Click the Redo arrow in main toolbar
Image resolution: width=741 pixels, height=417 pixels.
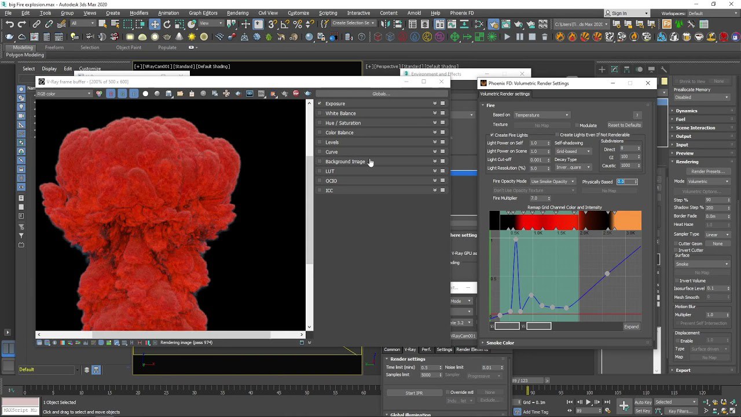[x=22, y=24]
